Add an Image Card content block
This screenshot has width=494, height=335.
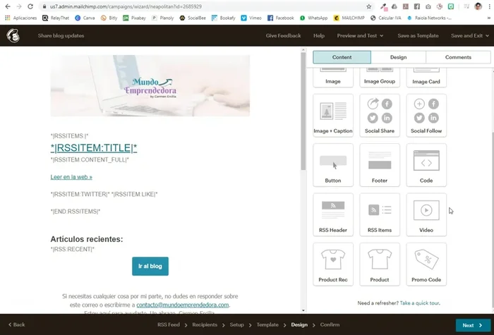click(426, 77)
